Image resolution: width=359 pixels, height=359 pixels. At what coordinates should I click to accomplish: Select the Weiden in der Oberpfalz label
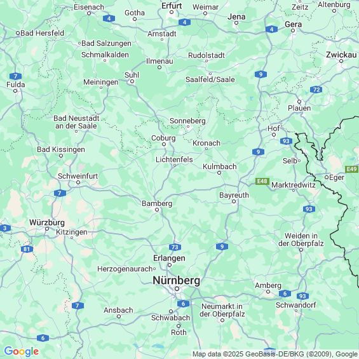301,240
